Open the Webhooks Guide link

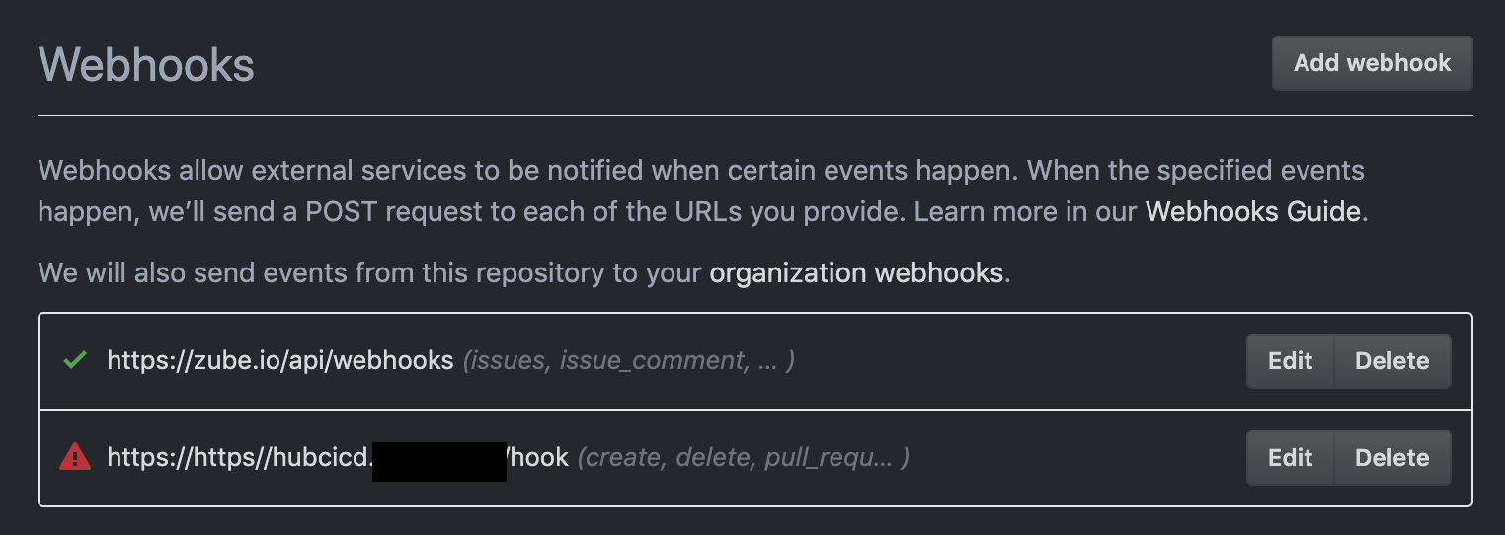pyautogui.click(x=1252, y=211)
